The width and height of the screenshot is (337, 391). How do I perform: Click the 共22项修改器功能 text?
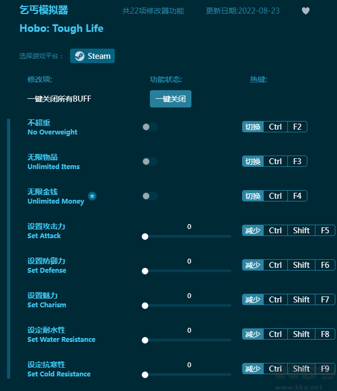[x=153, y=11]
